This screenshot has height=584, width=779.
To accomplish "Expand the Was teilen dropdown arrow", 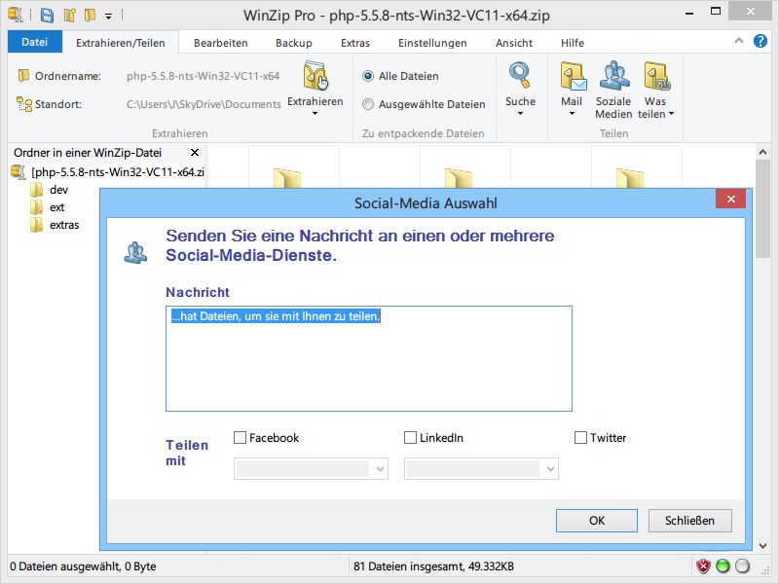I will [671, 114].
